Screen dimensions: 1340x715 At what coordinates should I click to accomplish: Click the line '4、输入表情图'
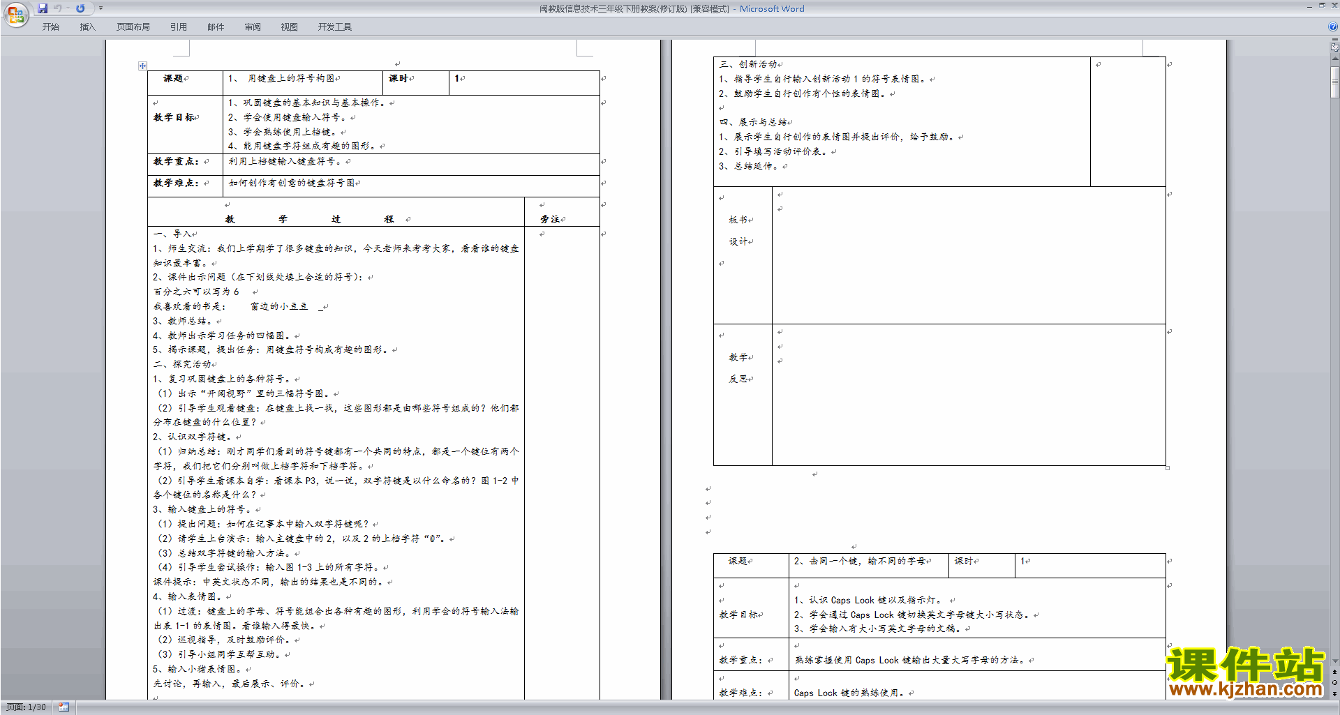(x=189, y=596)
